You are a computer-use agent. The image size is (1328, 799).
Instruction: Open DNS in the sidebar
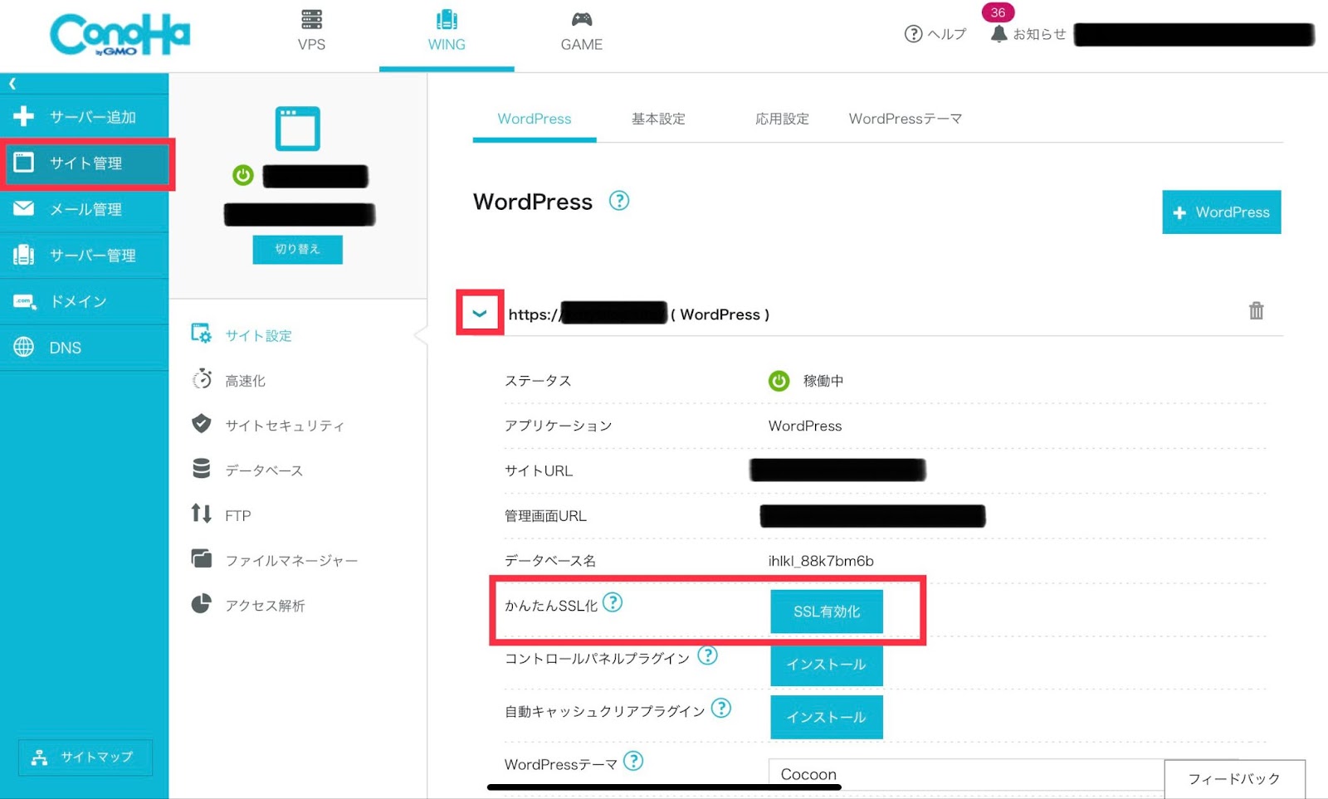point(84,348)
